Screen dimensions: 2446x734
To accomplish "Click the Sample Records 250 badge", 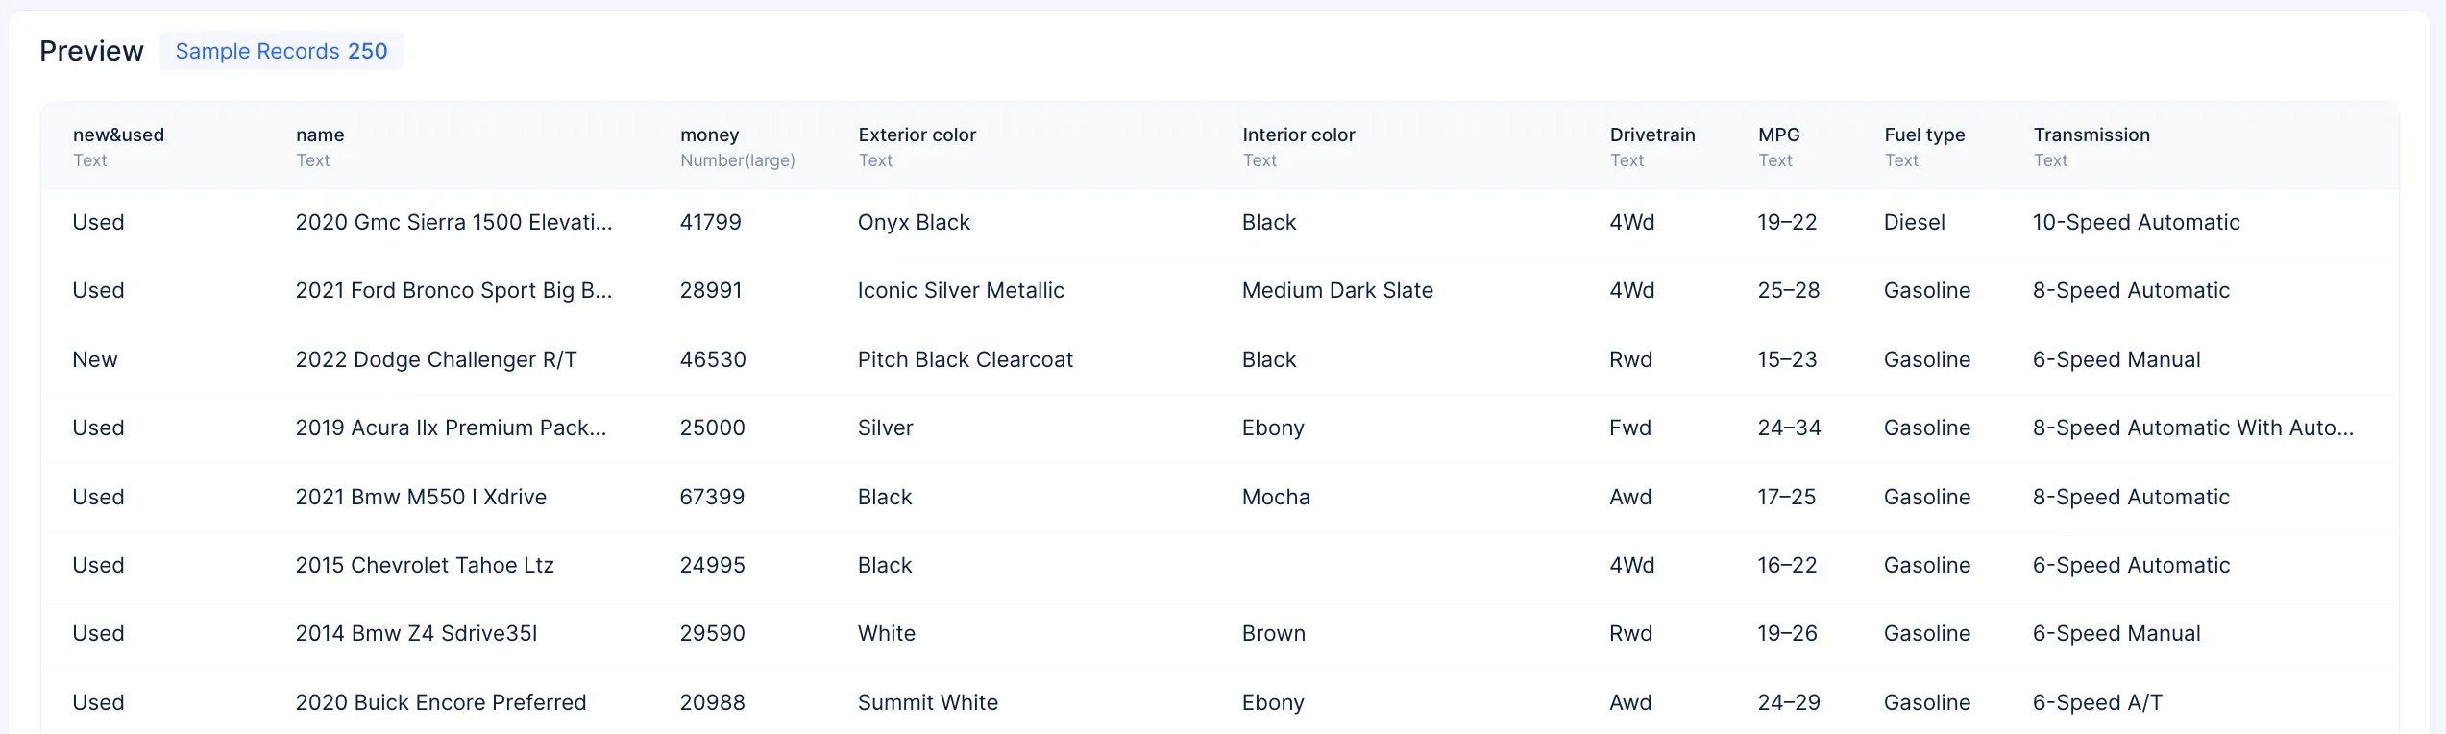I will pyautogui.click(x=281, y=51).
